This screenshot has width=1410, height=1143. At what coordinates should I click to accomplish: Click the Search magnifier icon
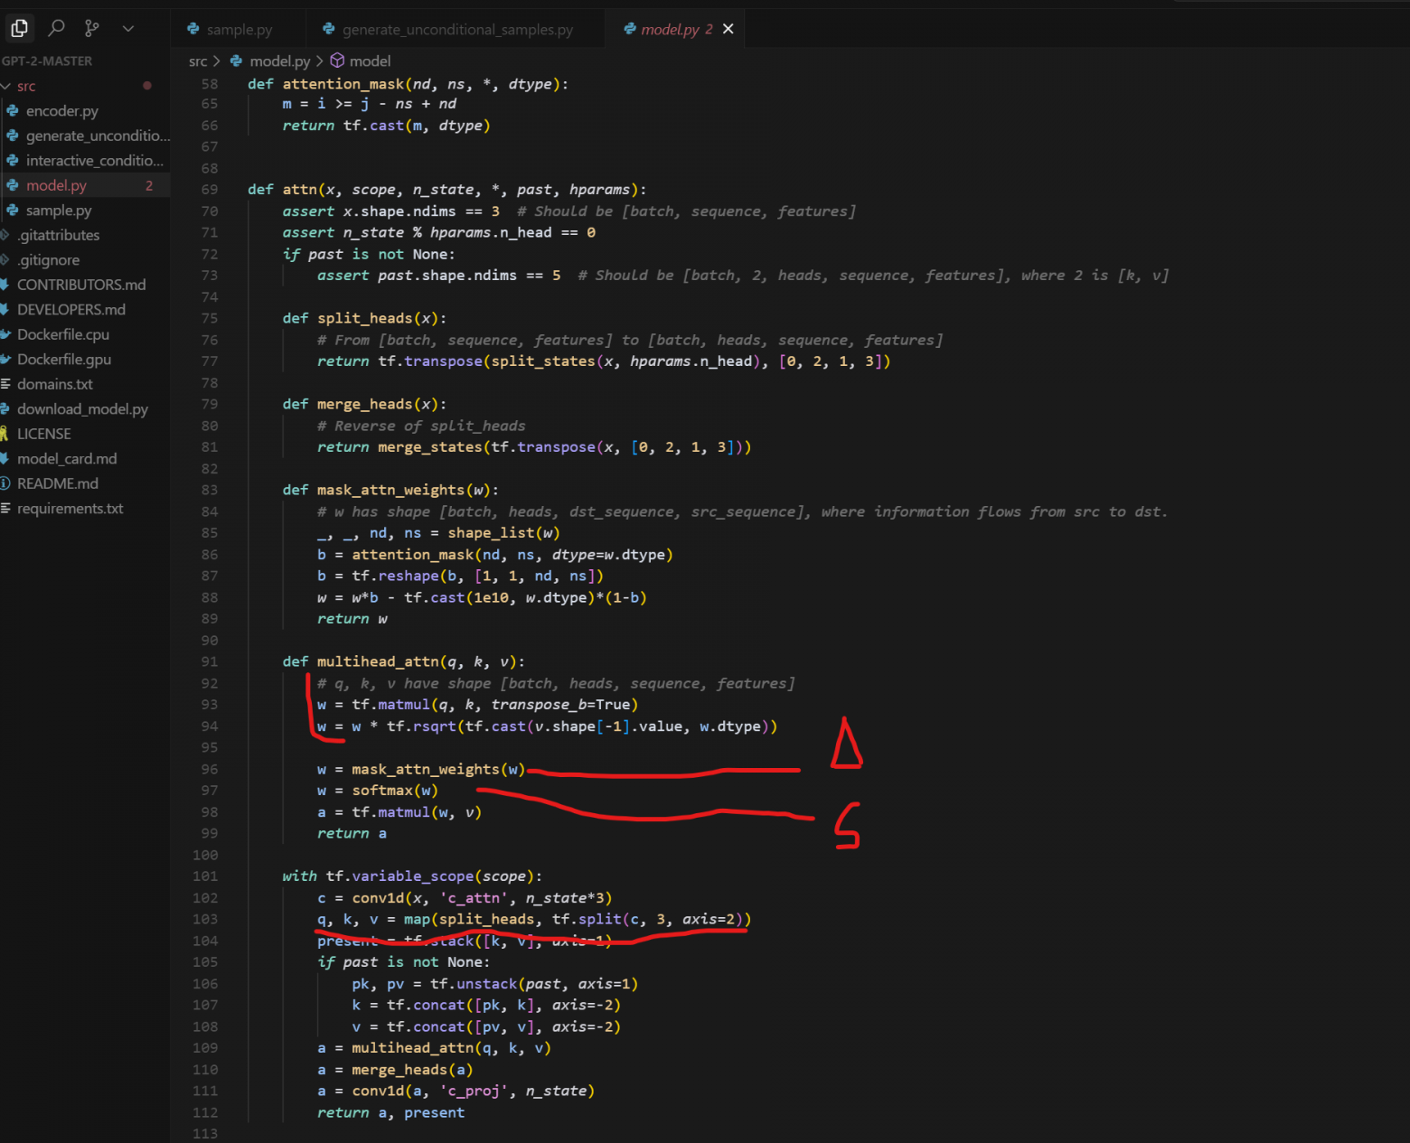coord(56,29)
